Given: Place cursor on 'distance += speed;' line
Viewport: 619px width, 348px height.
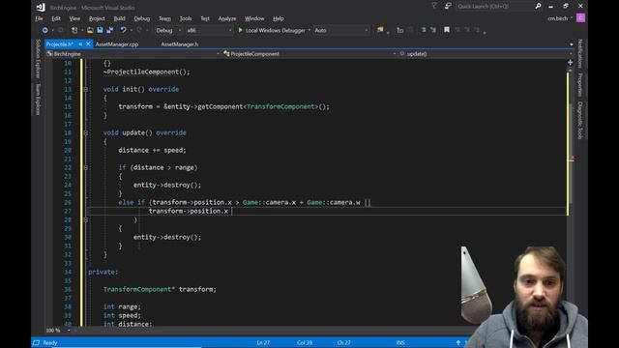Looking at the screenshot, I should pos(152,150).
